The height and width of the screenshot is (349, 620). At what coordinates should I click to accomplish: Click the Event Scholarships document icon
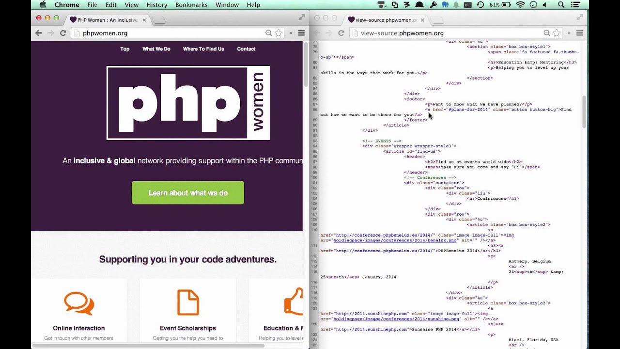tap(188, 302)
